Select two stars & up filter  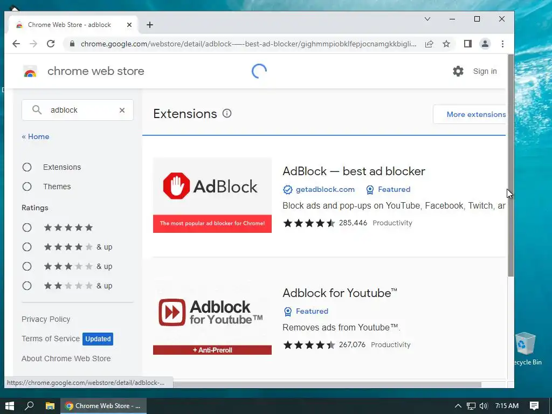tap(27, 286)
